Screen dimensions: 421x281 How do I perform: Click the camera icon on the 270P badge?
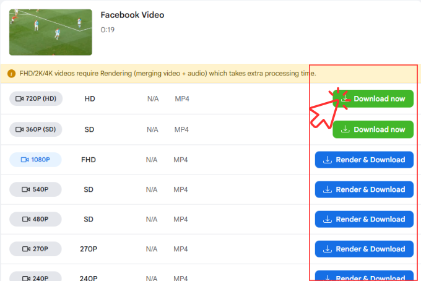pyautogui.click(x=26, y=249)
